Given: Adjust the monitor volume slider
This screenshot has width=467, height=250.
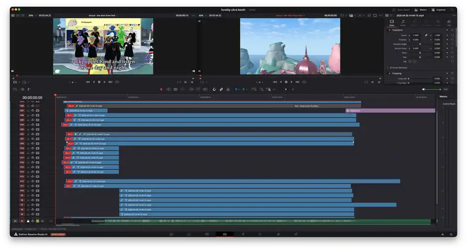Looking at the screenshot, I should [x=433, y=89].
